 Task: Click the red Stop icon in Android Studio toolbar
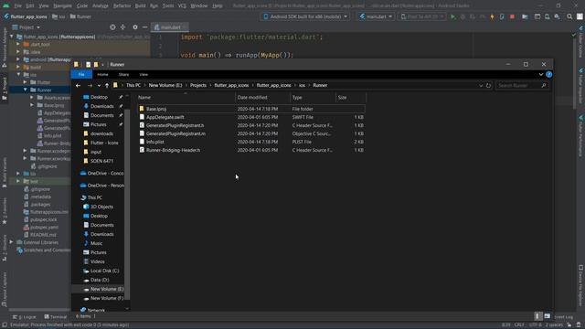point(512,16)
